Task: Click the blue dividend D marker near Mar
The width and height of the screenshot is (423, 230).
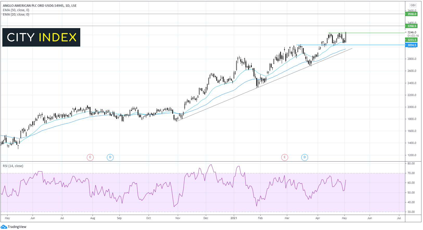Action: [304, 157]
